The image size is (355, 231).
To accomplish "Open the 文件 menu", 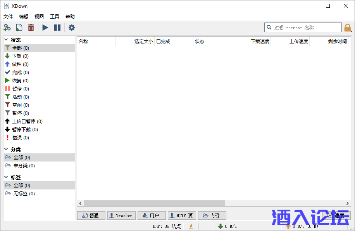I will tap(8, 17).
